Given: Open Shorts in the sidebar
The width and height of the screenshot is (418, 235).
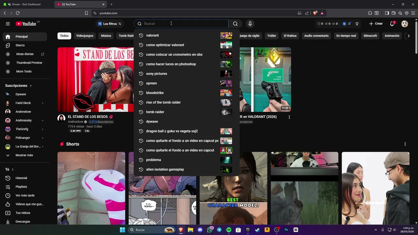Looking at the screenshot, I should click(x=25, y=45).
